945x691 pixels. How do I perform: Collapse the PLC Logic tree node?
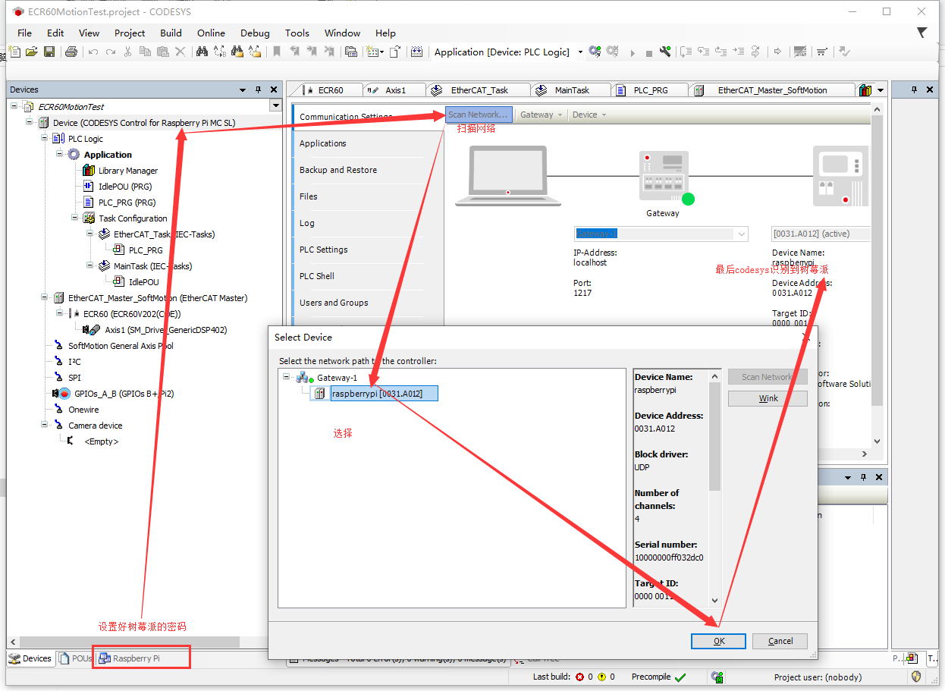pos(45,139)
